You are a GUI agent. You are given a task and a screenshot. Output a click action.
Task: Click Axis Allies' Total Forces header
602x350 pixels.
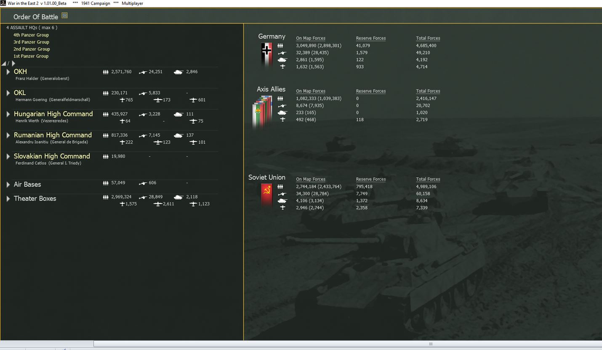[x=428, y=91]
